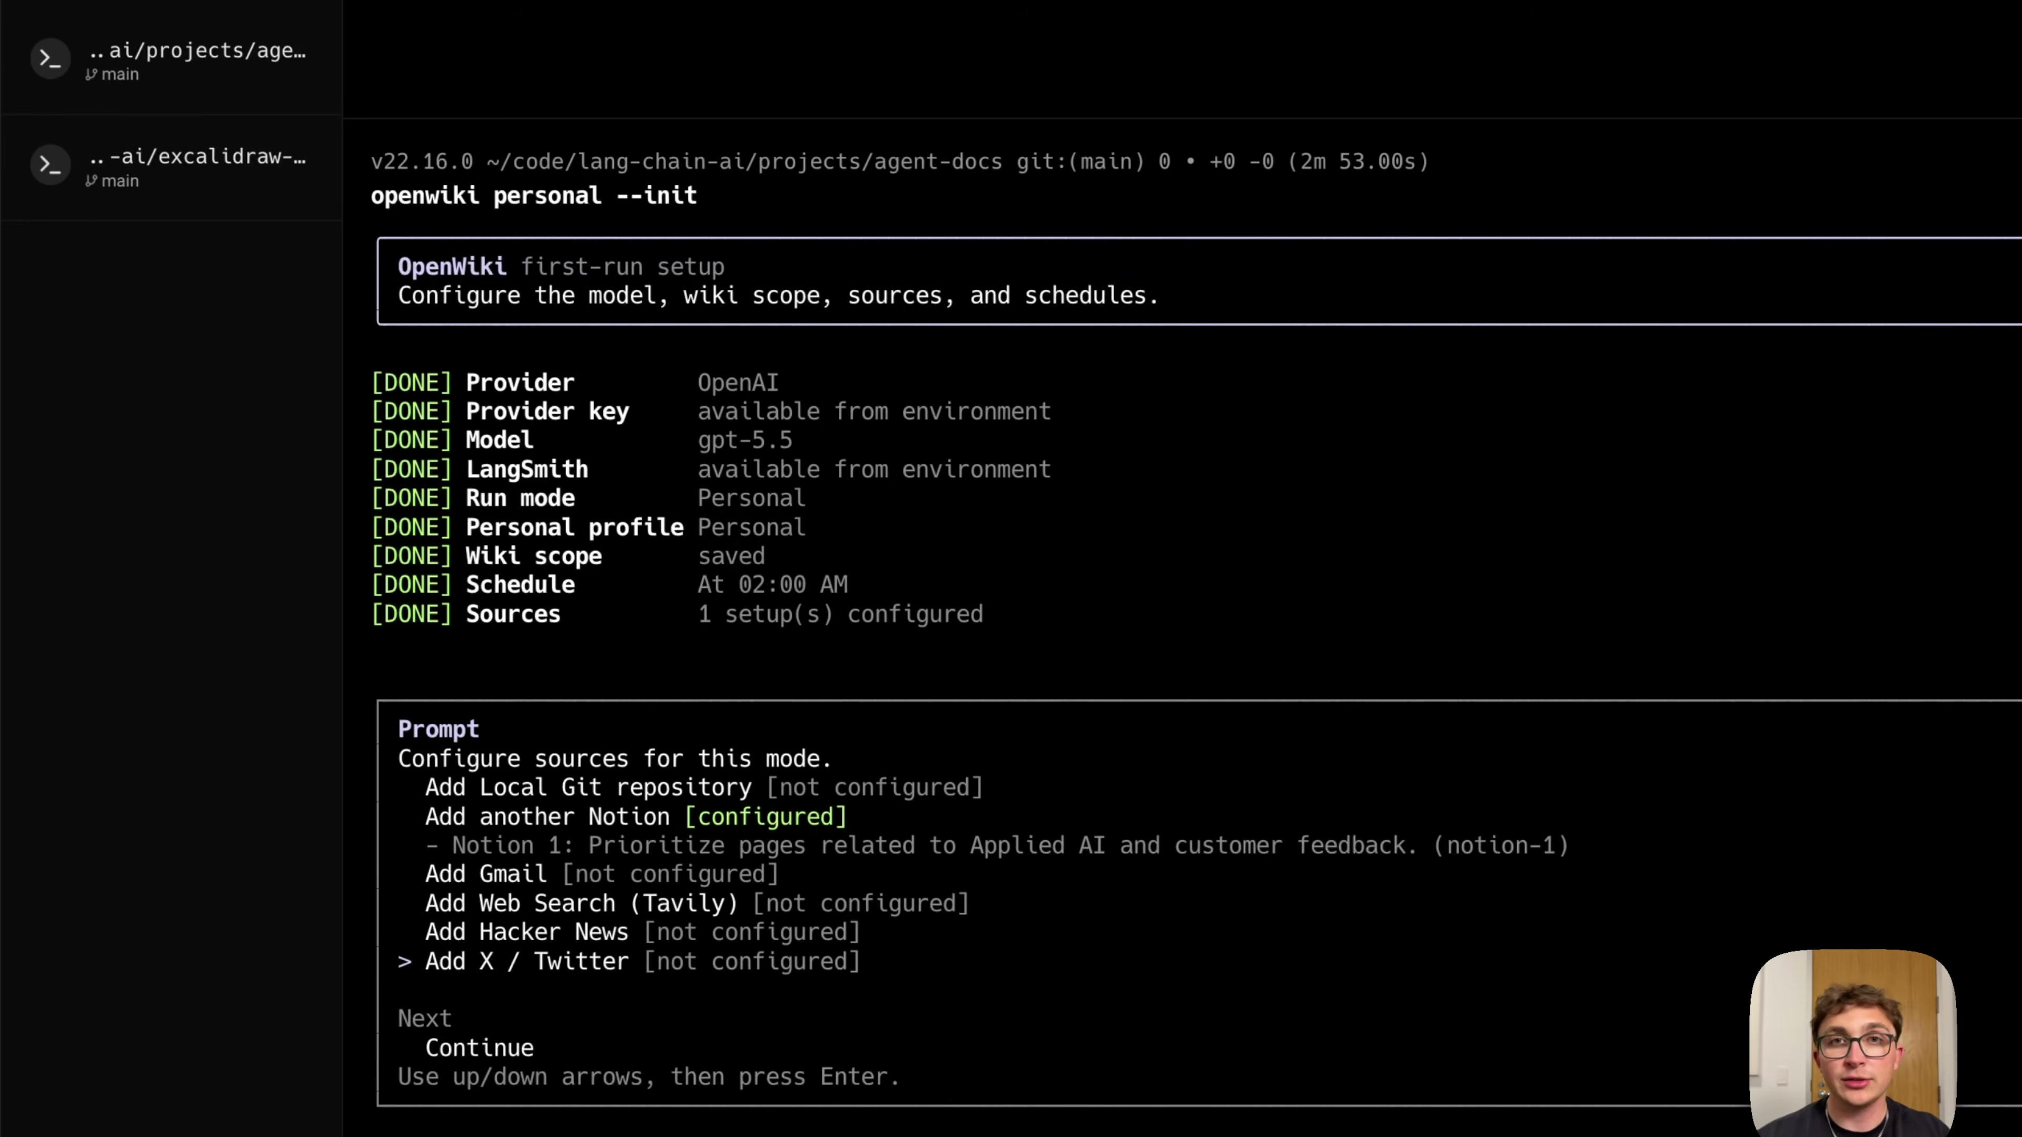Click the git branch icon under excalidraw tab
Viewport: 2022px width, 1137px height.
[92, 181]
